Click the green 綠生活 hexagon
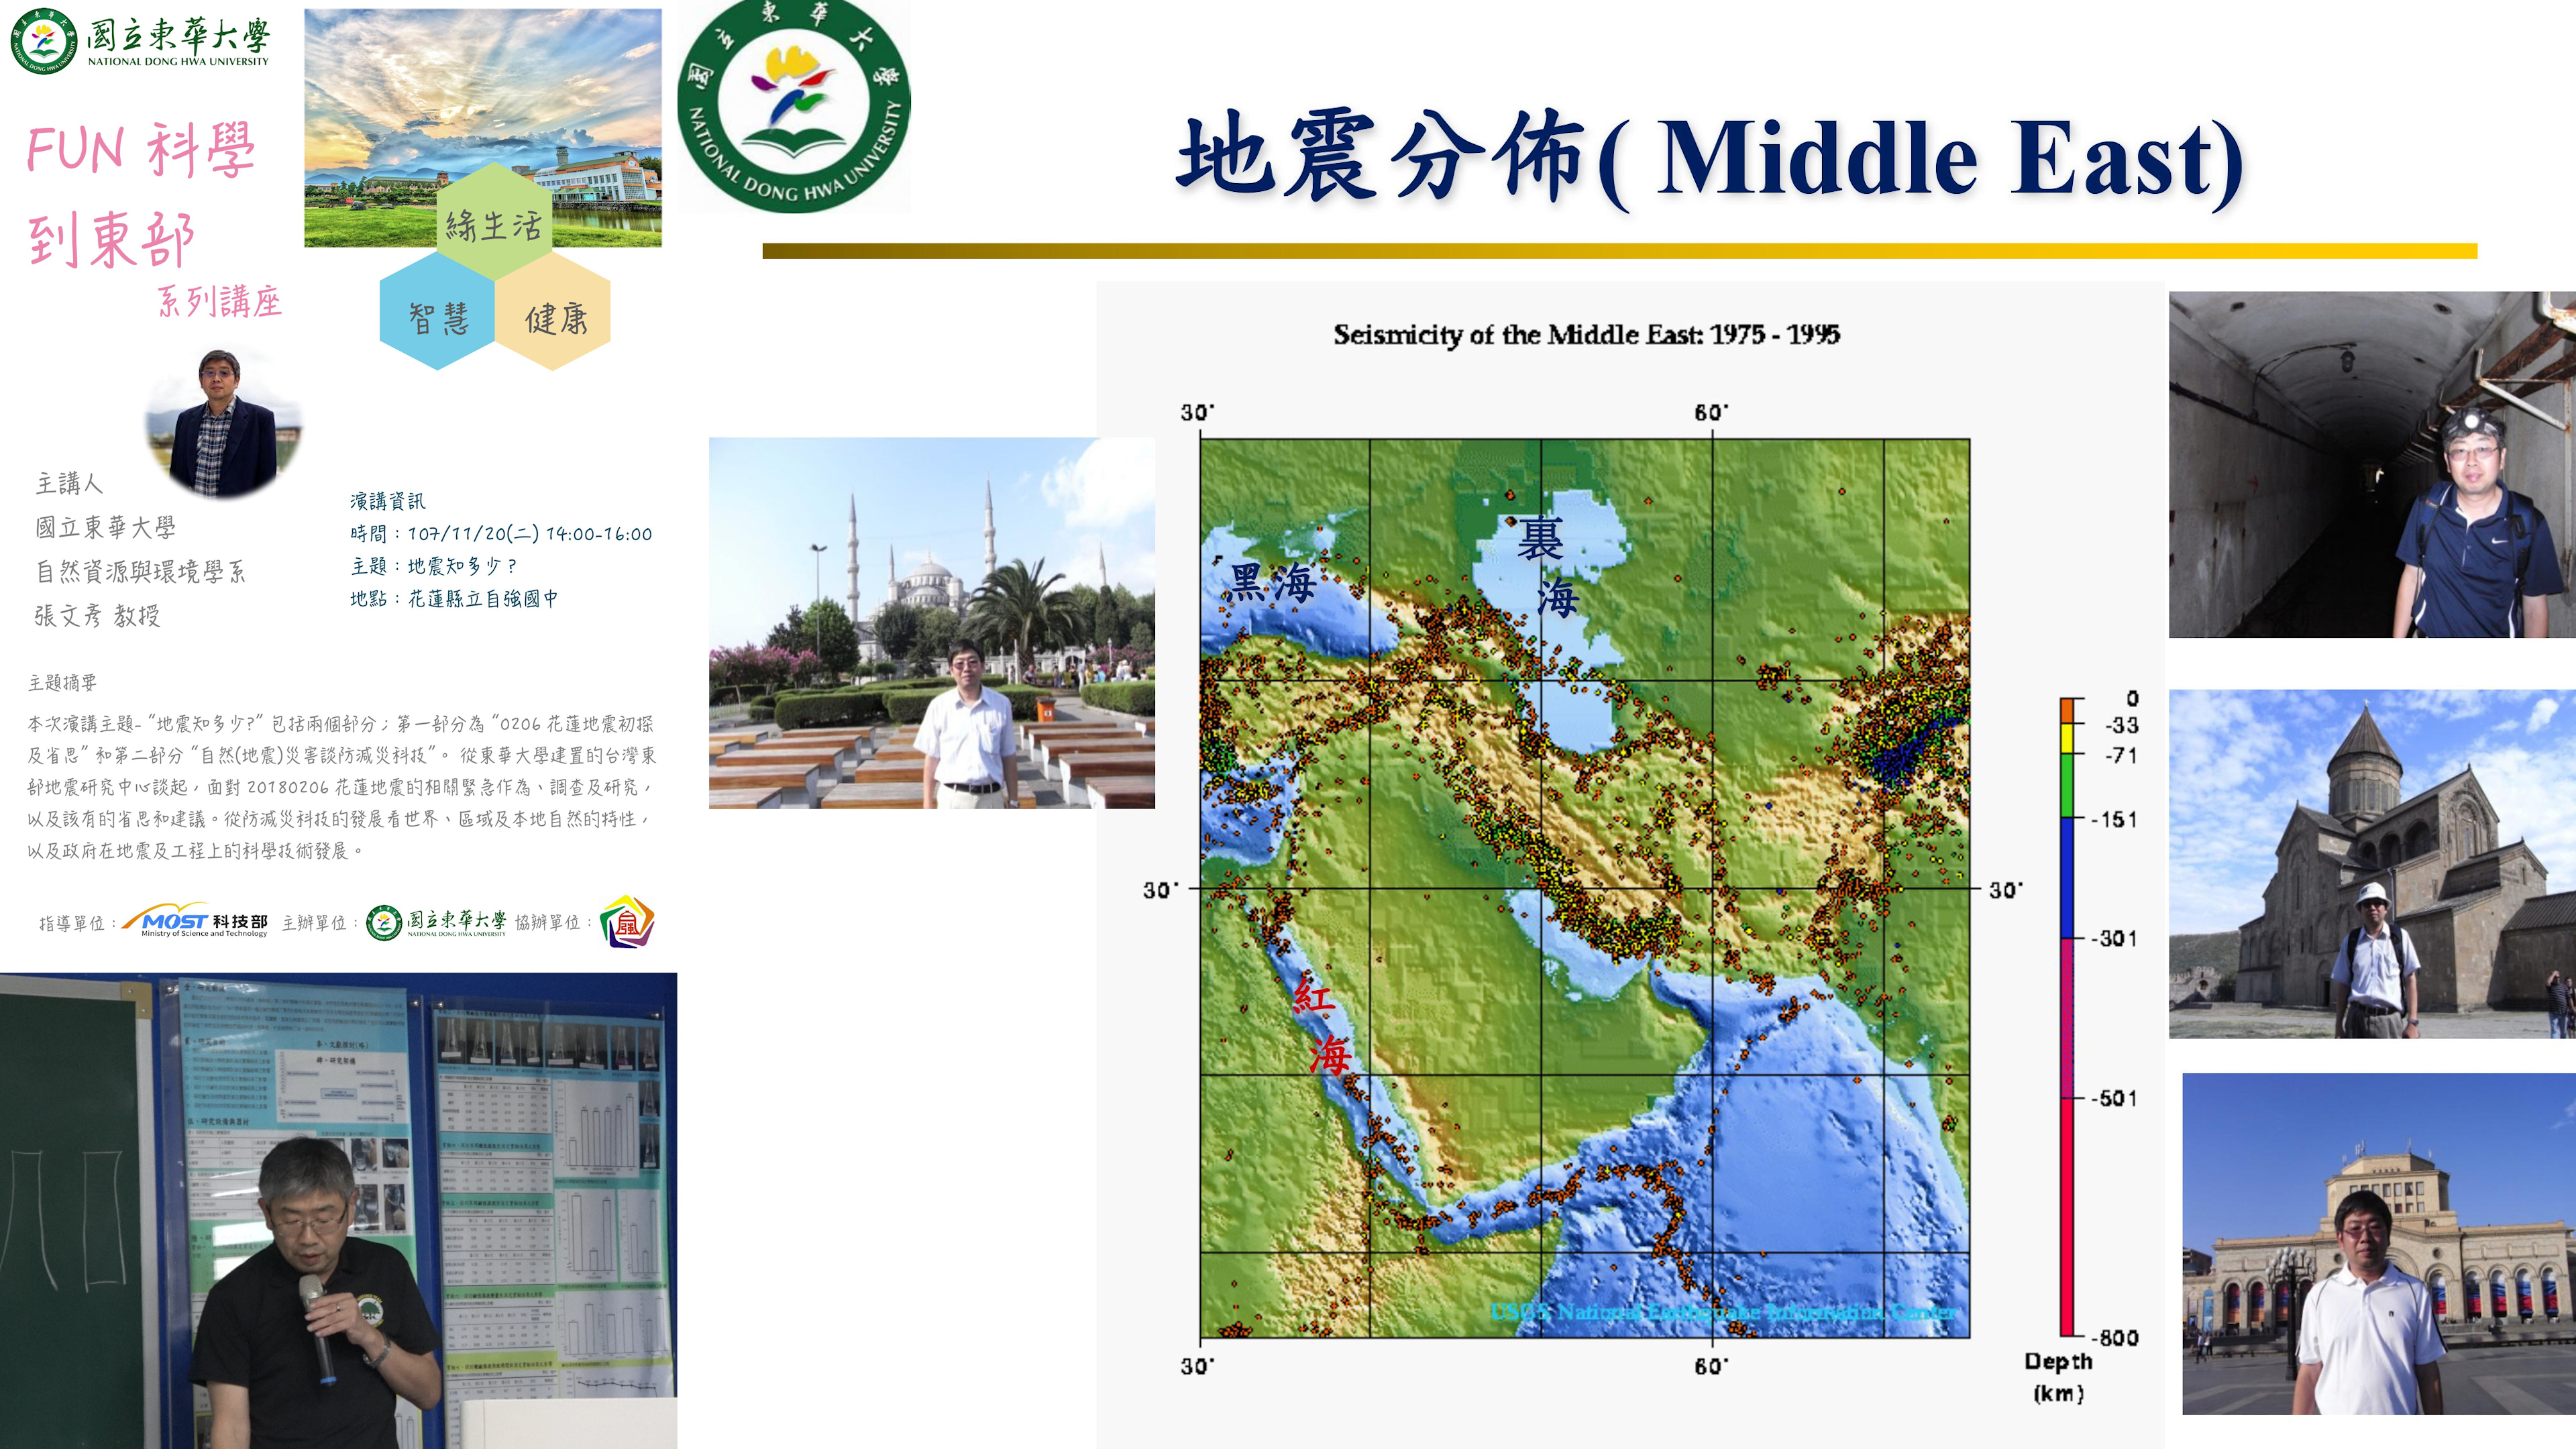 (494, 223)
